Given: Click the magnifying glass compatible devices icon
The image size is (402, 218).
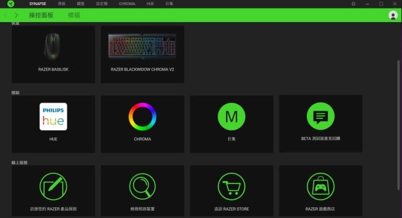Looking at the screenshot, I should pos(142,186).
